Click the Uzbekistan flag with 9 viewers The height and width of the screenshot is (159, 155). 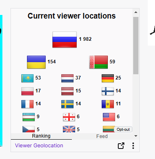click(29, 117)
